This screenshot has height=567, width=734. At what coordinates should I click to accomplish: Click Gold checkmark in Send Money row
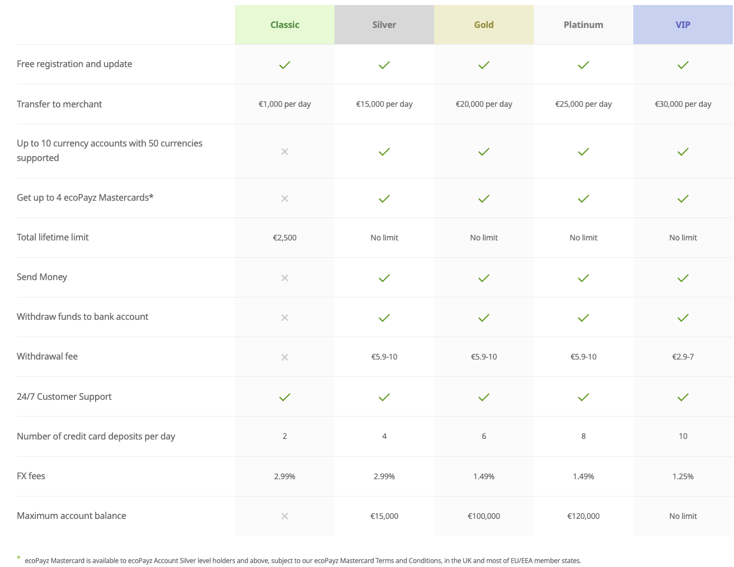pyautogui.click(x=484, y=278)
